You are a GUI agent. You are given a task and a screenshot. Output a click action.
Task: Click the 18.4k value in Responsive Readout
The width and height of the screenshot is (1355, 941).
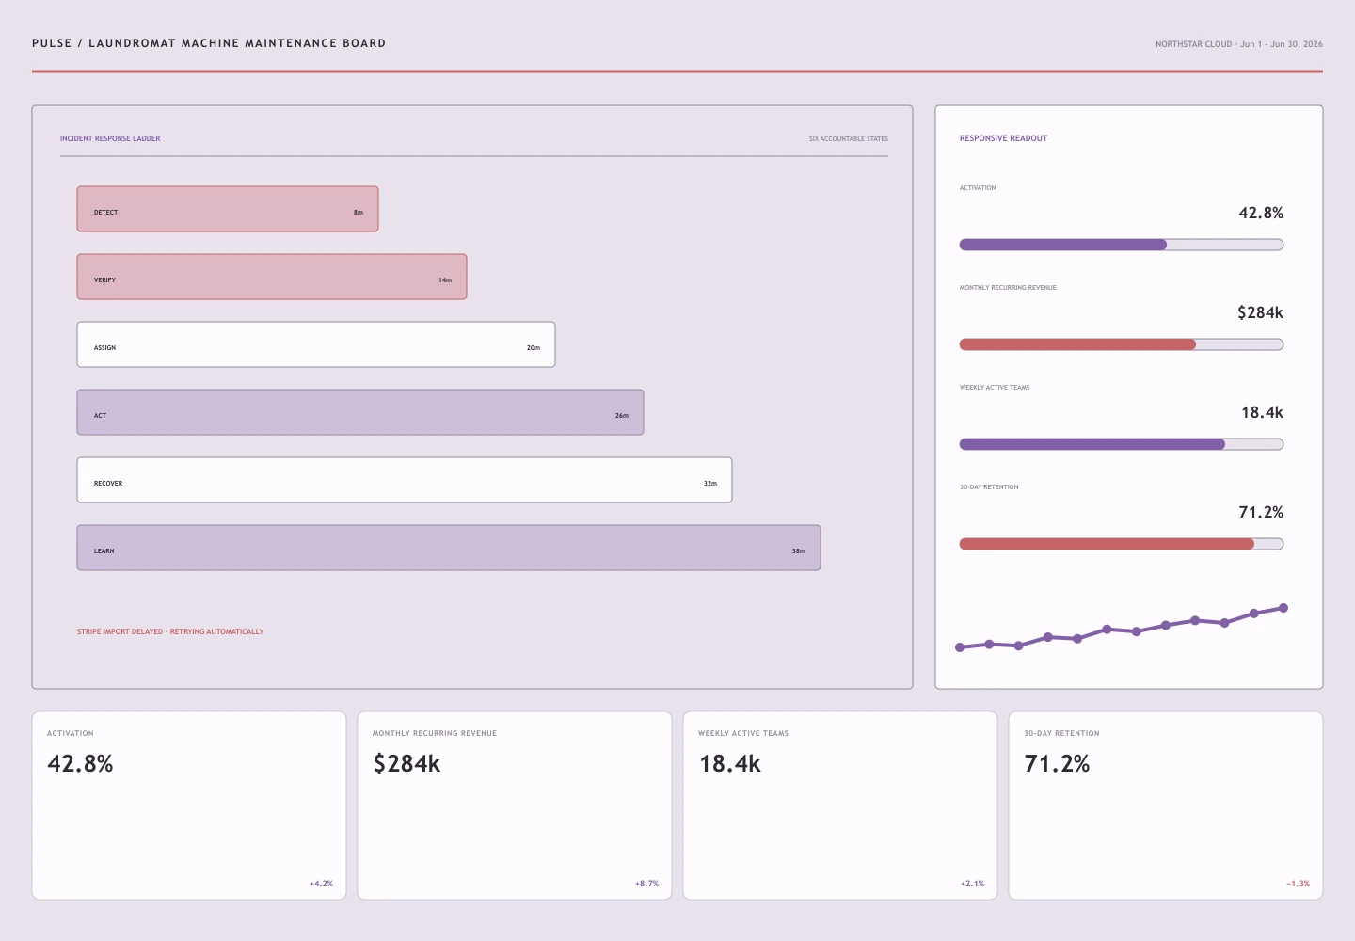pos(1262,412)
